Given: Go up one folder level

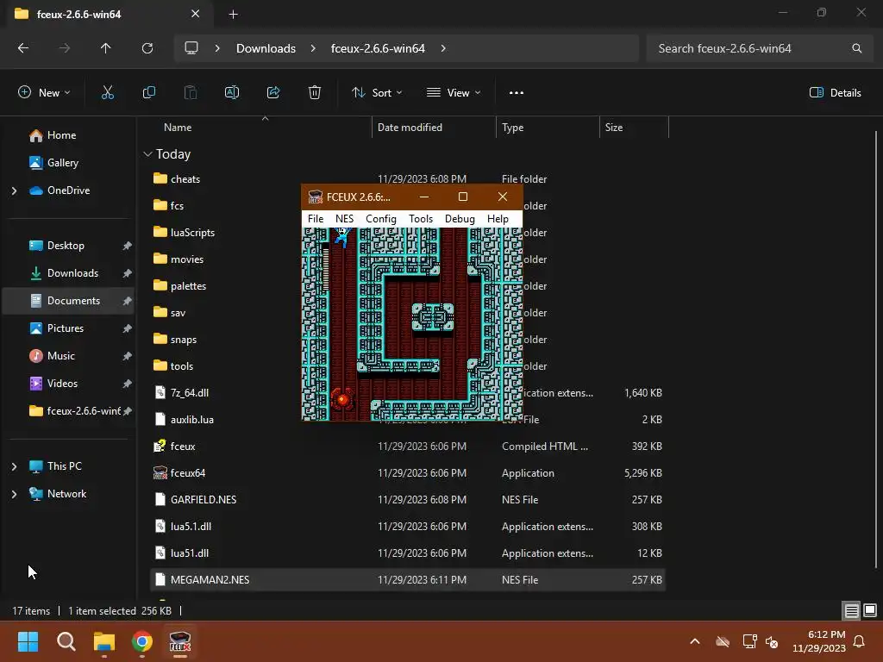Looking at the screenshot, I should click(x=105, y=48).
